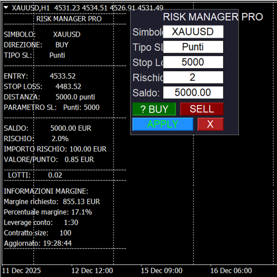Screen dimensions: 277x277
Task: Click the entry price '4533.52'
Action: [x=63, y=76]
